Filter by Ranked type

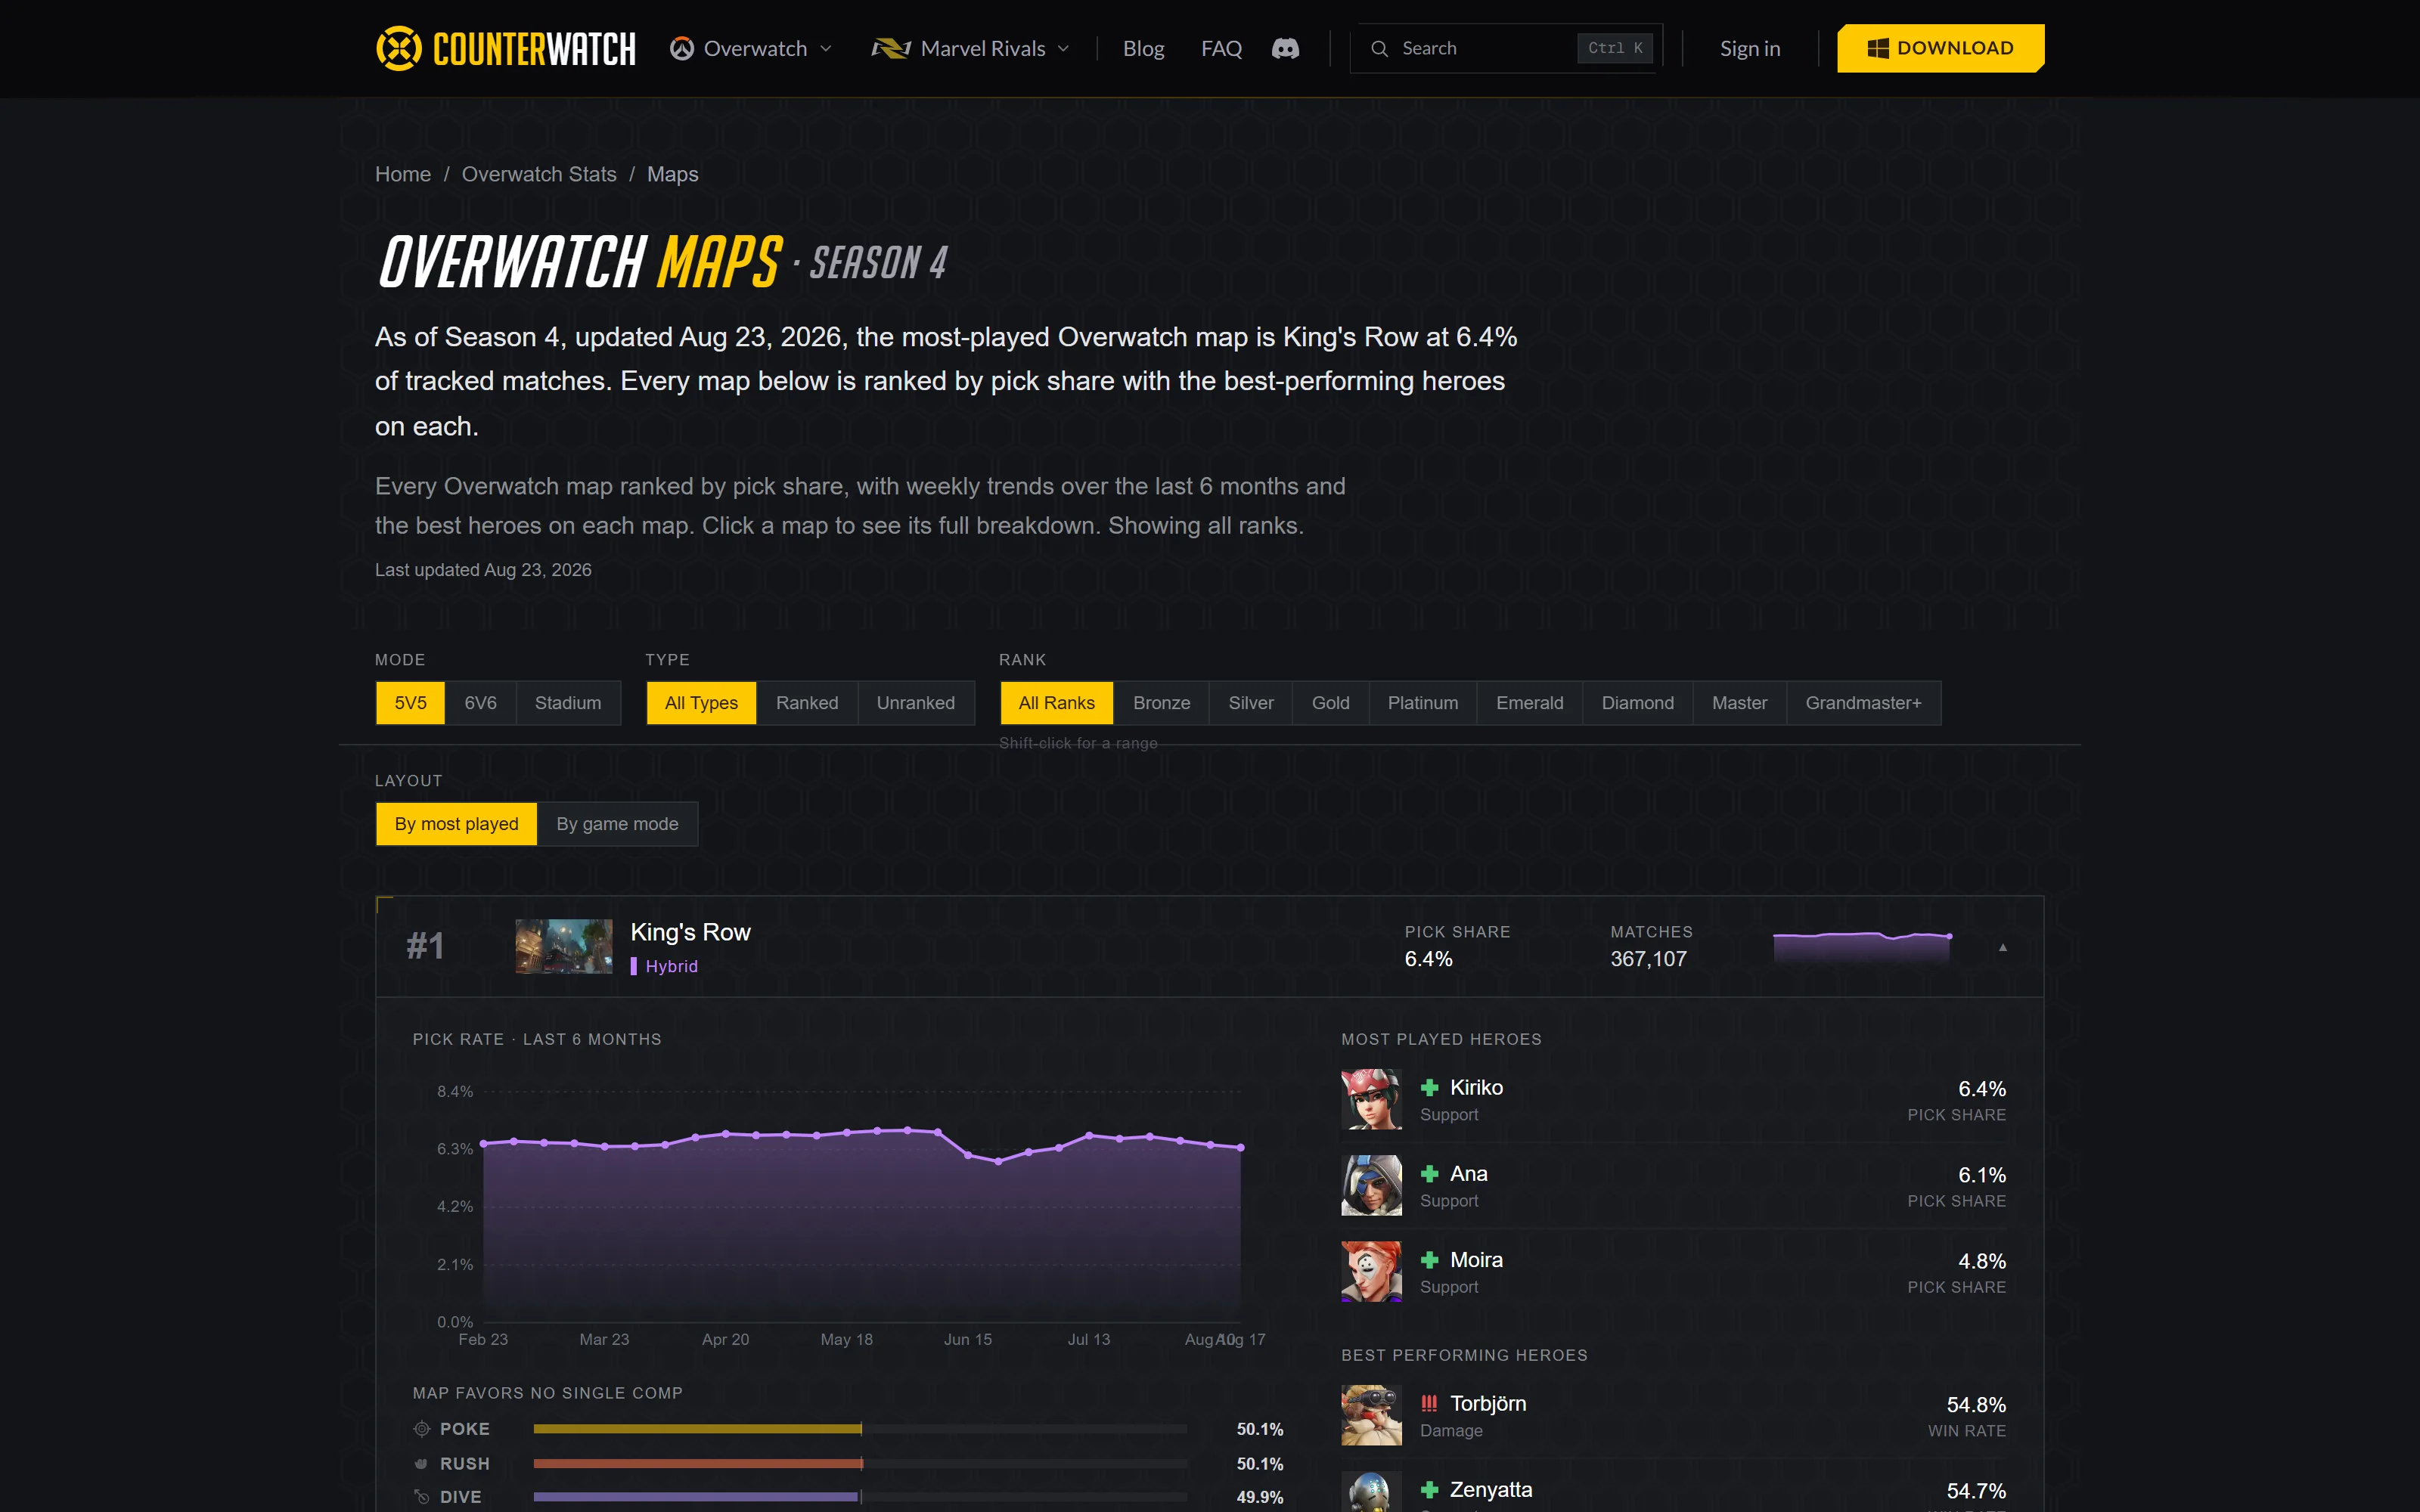pyautogui.click(x=807, y=703)
